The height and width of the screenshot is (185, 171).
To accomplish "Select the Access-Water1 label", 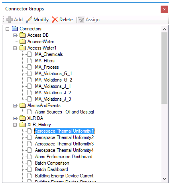I will 42,48.
